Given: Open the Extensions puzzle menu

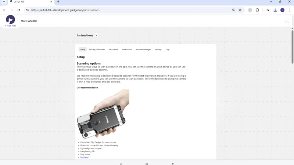Looking at the screenshot, I should point(257,10).
